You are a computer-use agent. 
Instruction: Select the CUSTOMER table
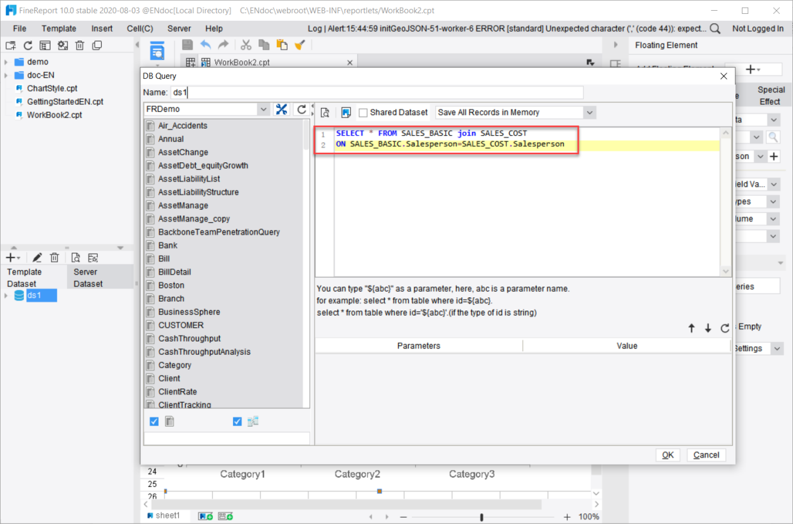point(181,325)
